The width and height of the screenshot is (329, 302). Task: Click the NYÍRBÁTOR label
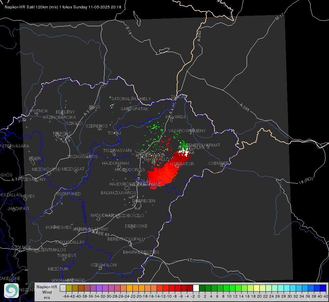pos(182,164)
